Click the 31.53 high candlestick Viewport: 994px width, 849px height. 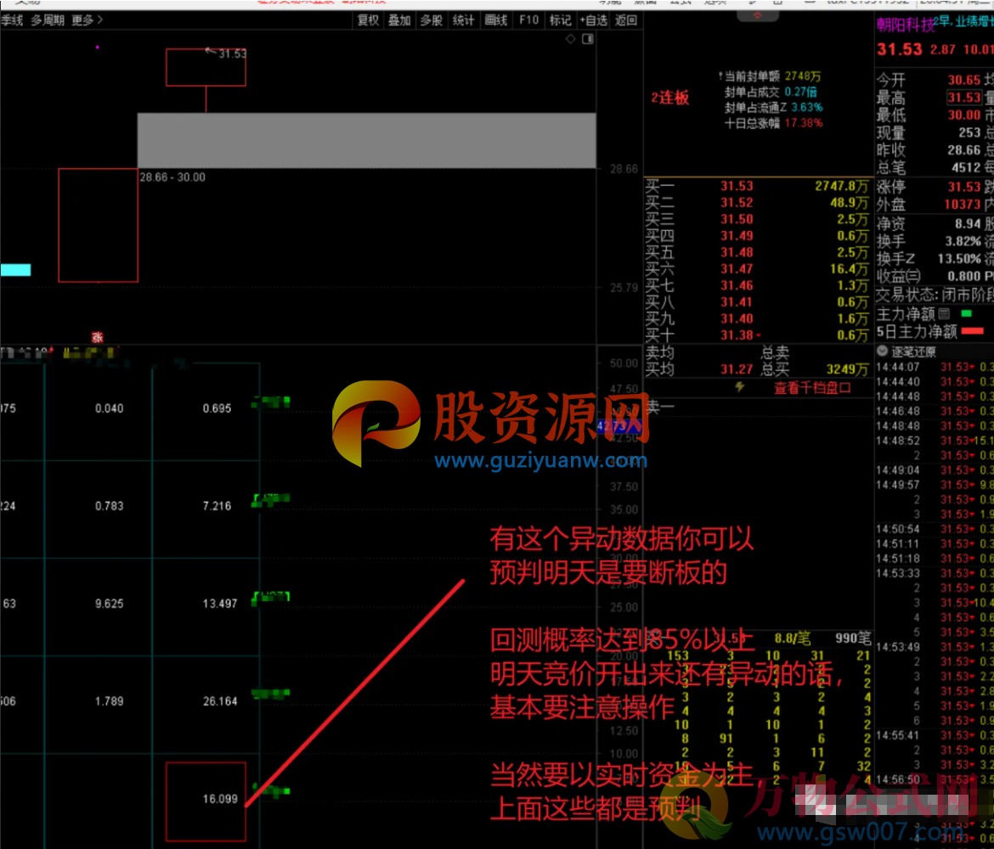[x=206, y=67]
